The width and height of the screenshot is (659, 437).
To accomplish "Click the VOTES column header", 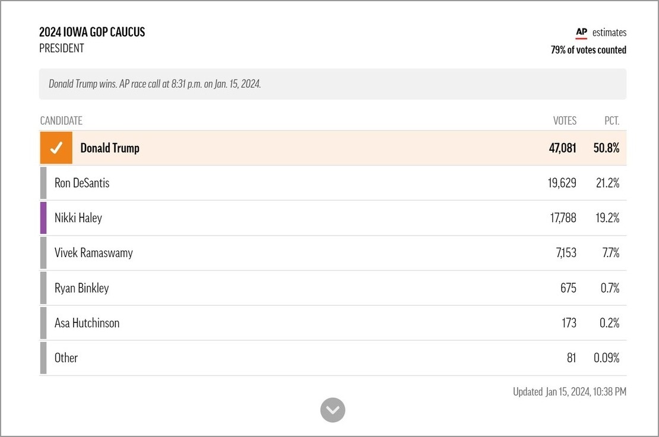I will (565, 121).
